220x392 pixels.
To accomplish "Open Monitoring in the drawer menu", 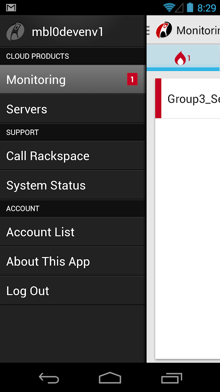I will pyautogui.click(x=73, y=80).
